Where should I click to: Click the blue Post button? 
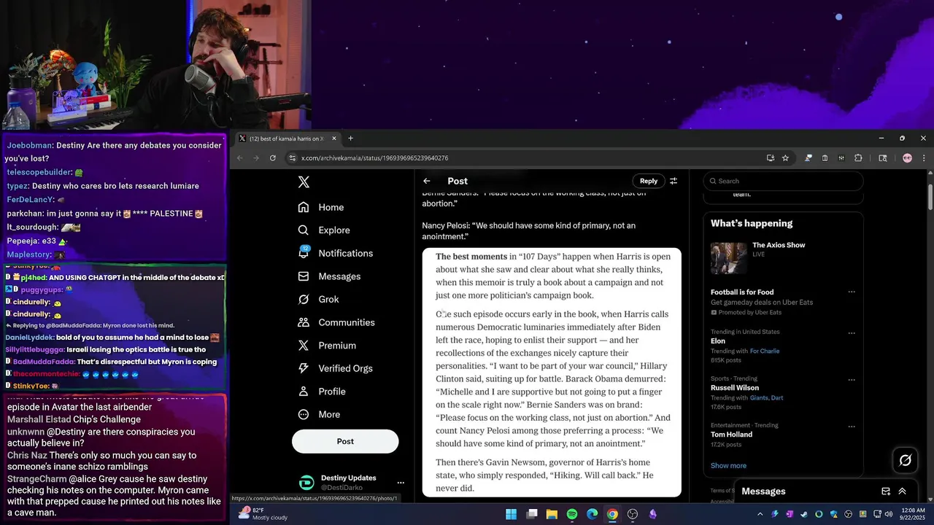pos(345,441)
